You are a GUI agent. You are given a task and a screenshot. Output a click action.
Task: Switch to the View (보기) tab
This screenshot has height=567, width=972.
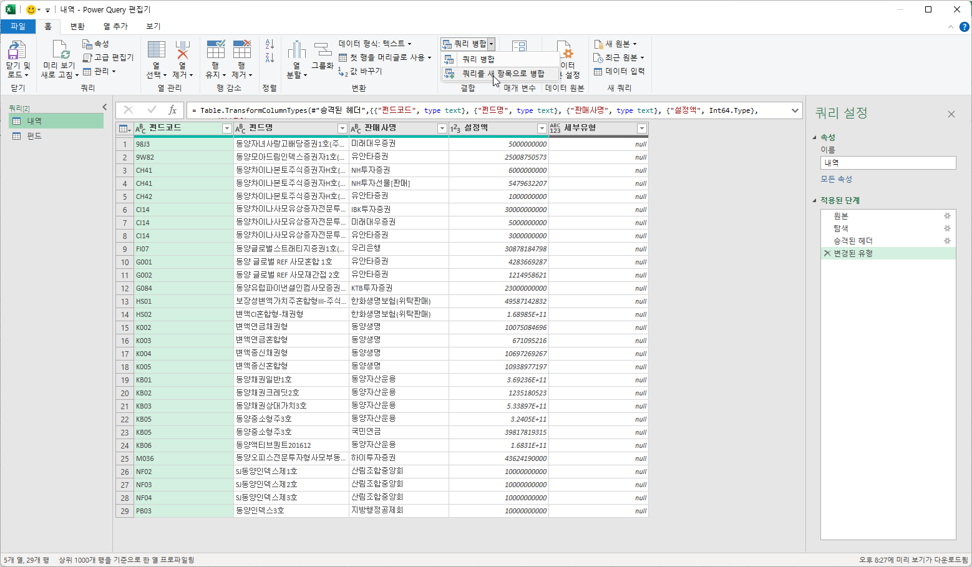tap(153, 26)
